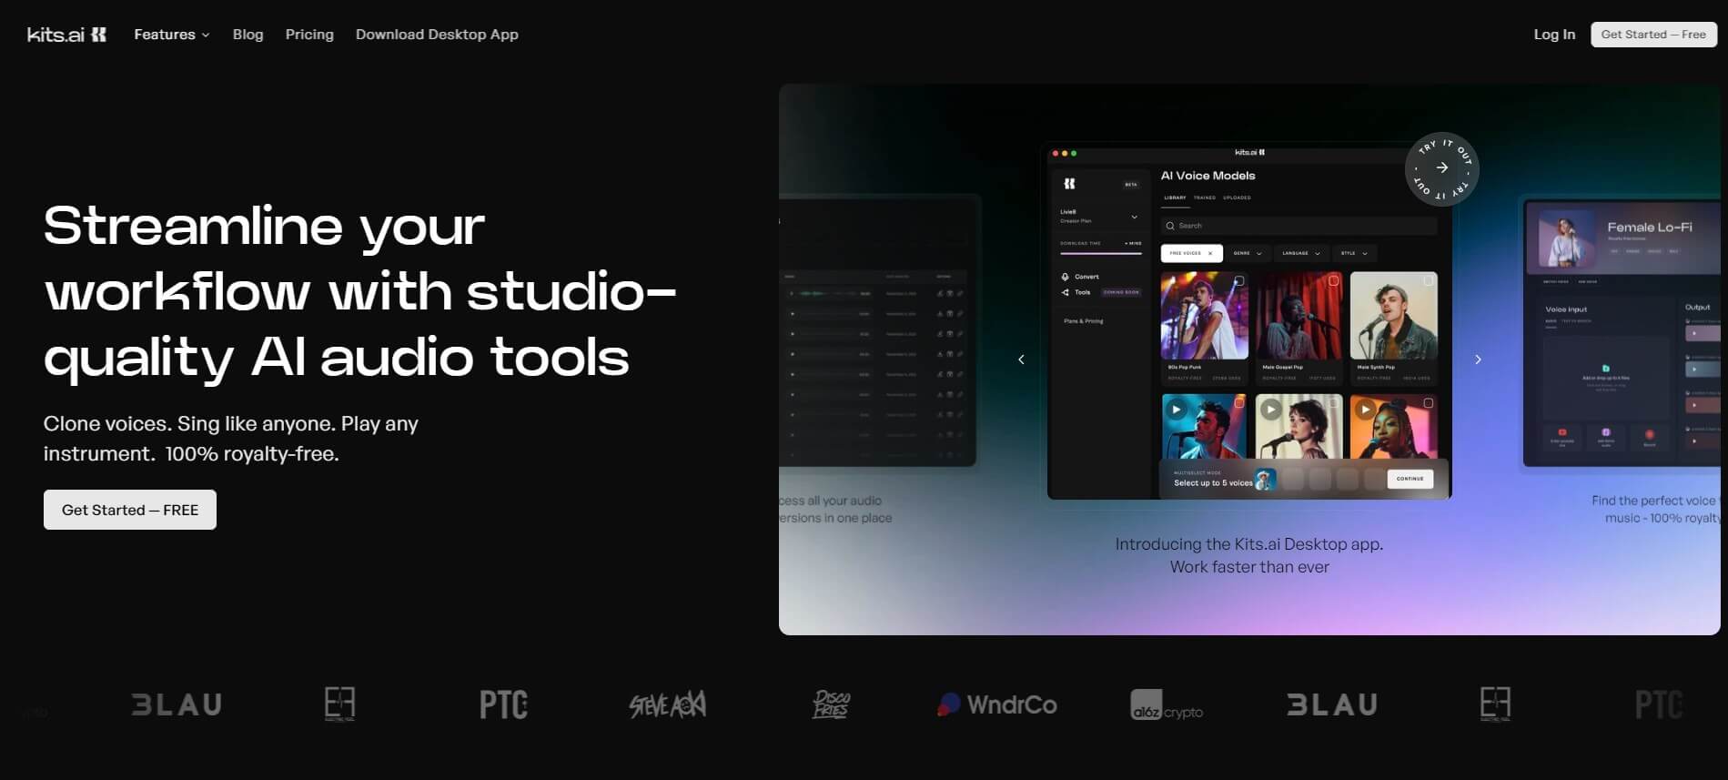Screen dimensions: 1728x780
Task: Click the selected cowboy voice avatar in multiselect bar
Action: [1265, 479]
